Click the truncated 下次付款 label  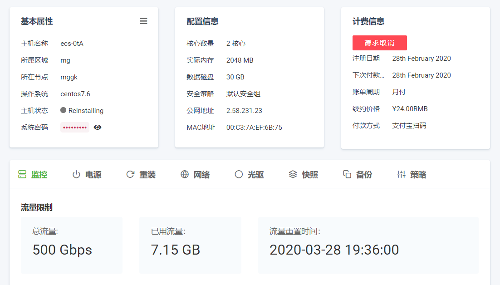(368, 75)
